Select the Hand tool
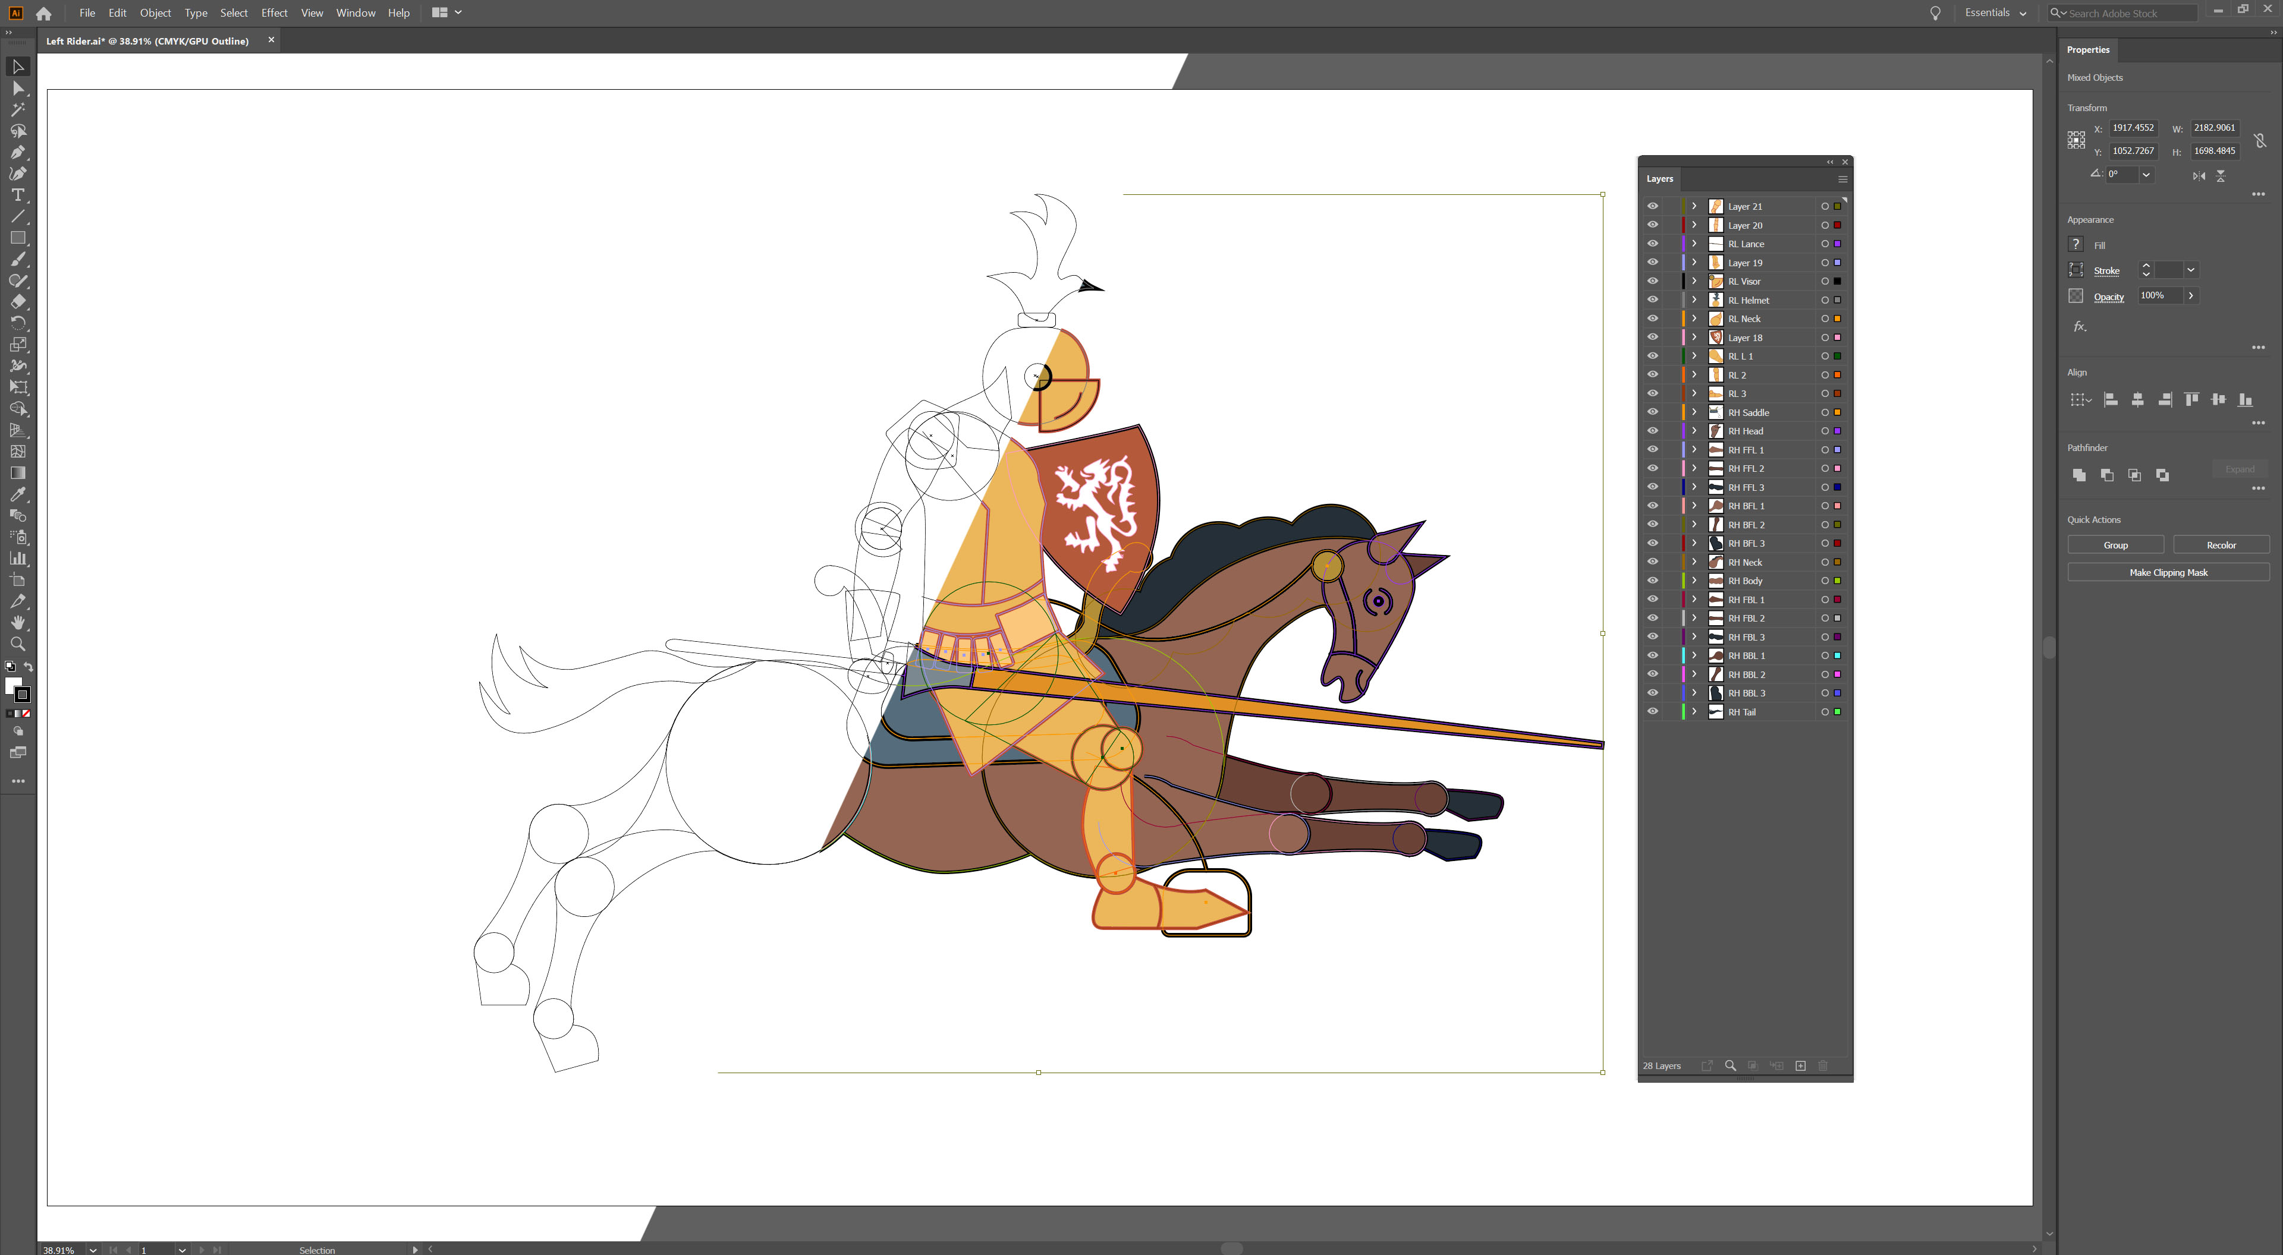Screen dimensions: 2283x1255 click(18, 623)
